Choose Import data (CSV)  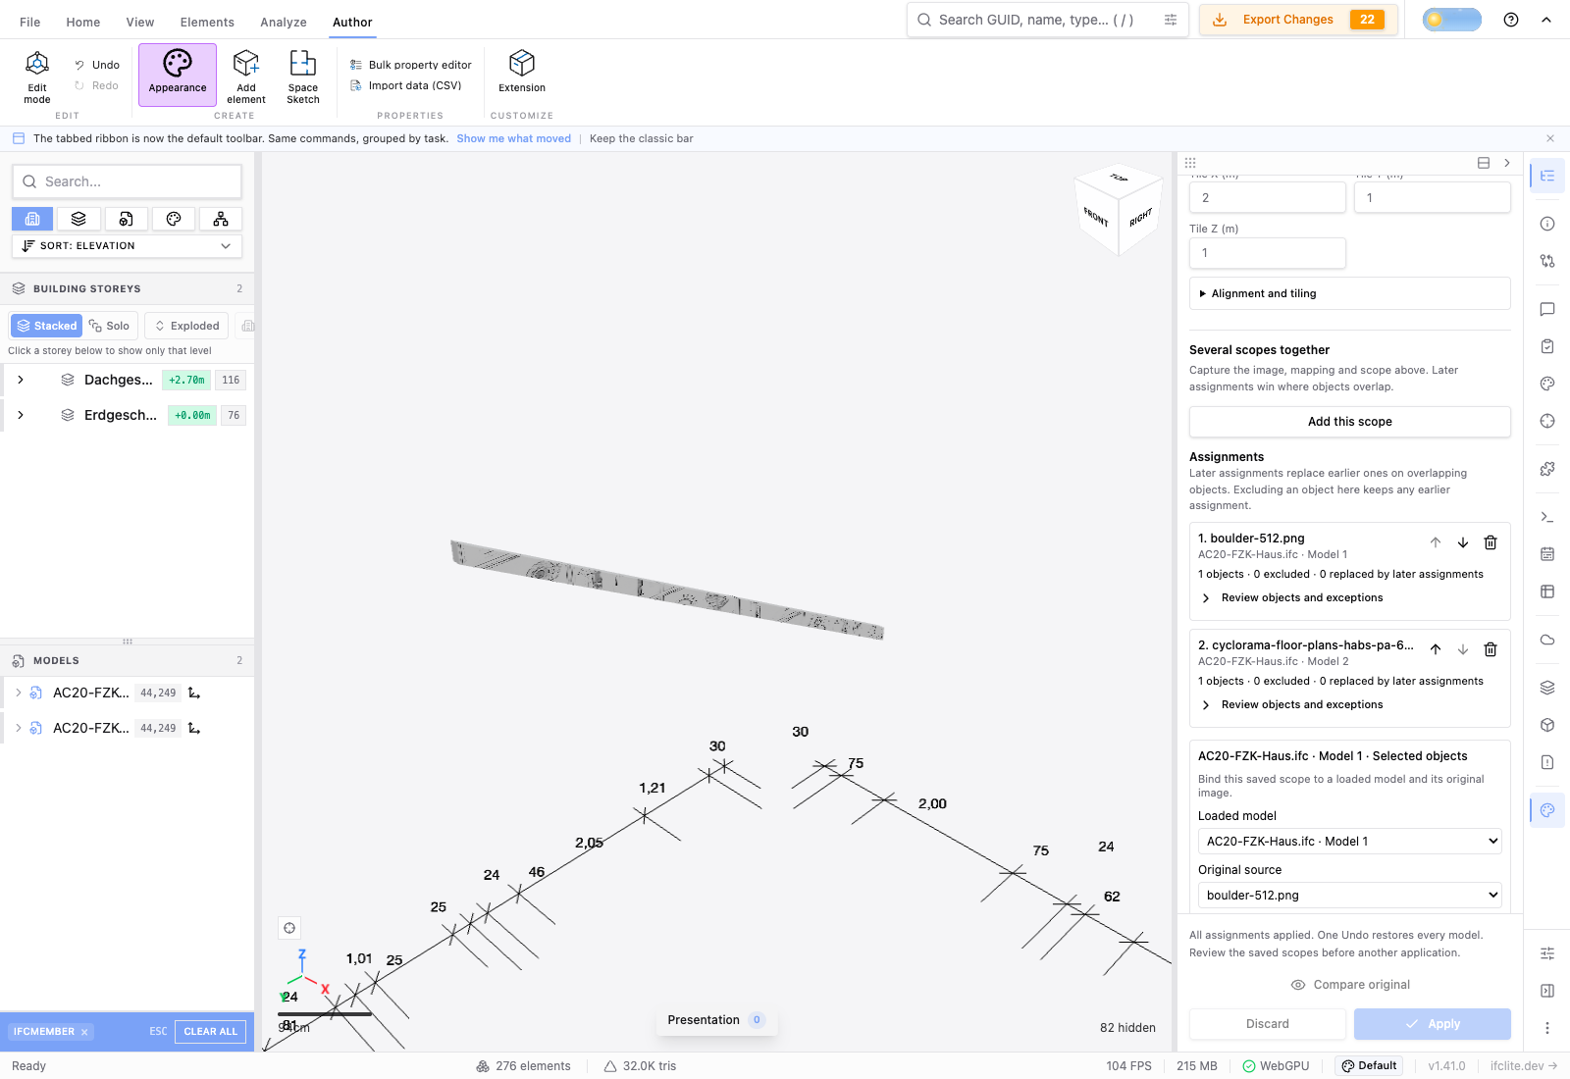(x=406, y=85)
